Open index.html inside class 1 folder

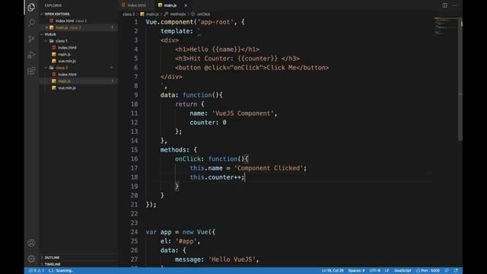pyautogui.click(x=67, y=48)
